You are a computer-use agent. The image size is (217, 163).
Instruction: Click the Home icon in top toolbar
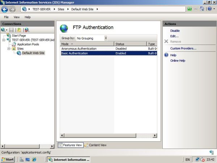(202, 9)
